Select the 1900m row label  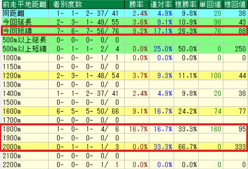(12, 138)
